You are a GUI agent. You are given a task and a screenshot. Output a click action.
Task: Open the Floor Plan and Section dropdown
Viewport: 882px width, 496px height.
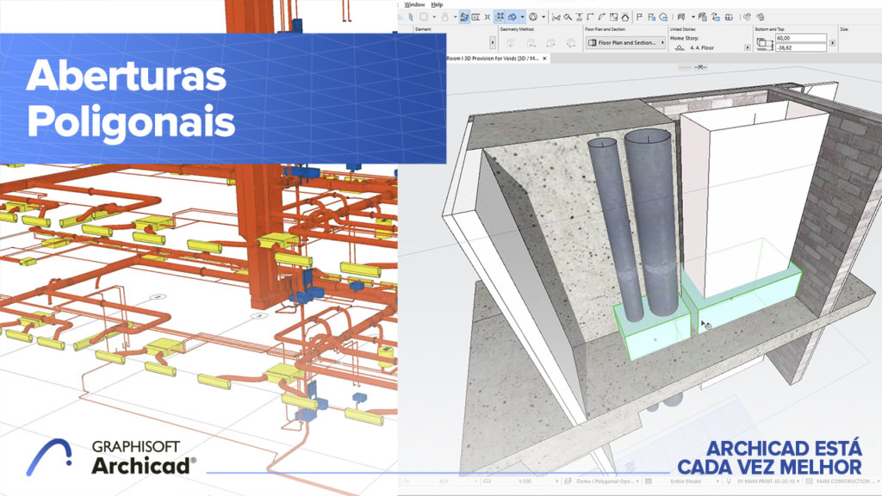(624, 42)
